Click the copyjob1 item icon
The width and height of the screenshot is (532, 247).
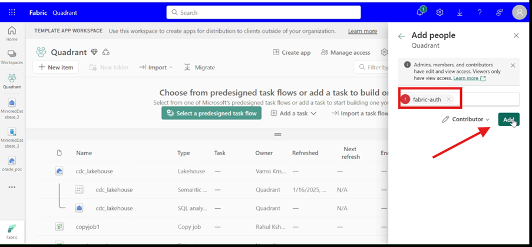point(59,226)
